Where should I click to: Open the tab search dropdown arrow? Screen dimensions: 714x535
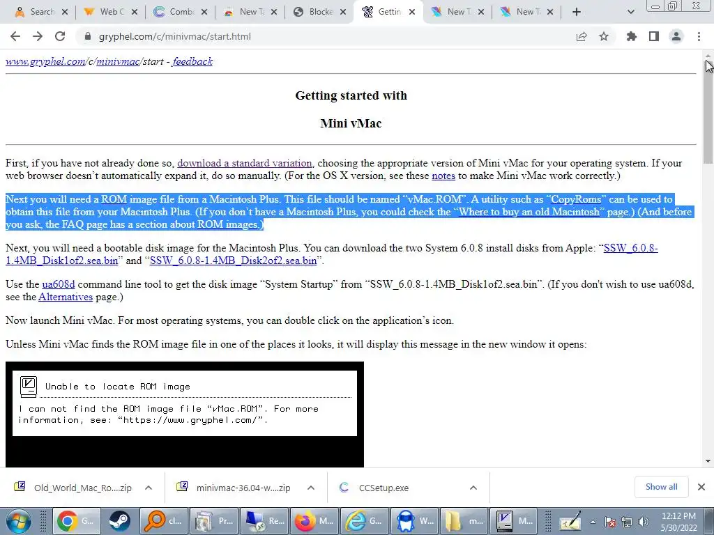tap(630, 12)
